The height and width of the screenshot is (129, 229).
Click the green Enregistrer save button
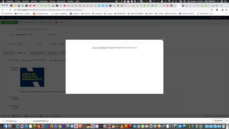tap(9, 22)
